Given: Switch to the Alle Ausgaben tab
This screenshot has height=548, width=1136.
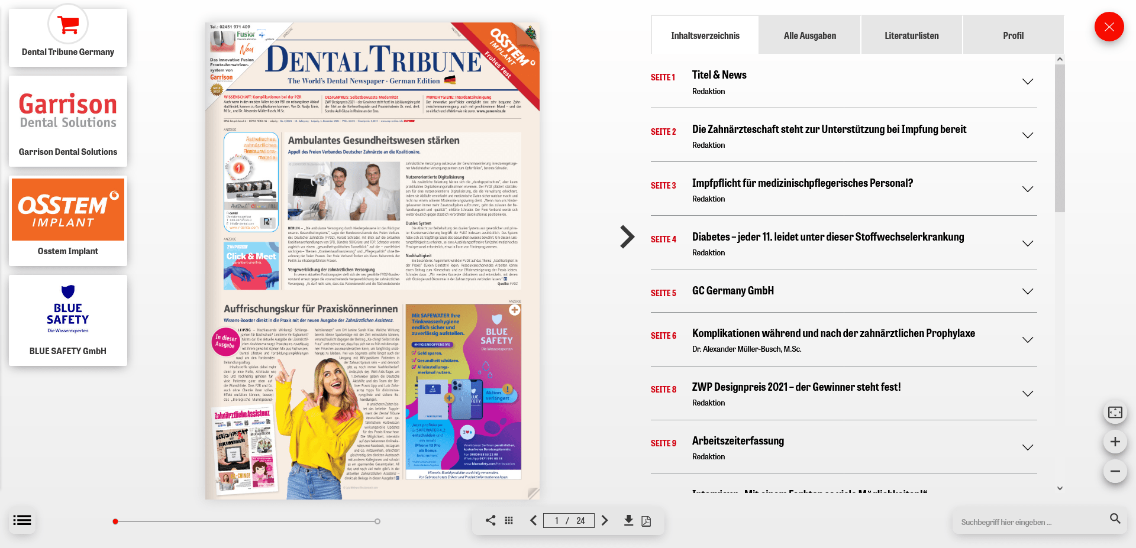Looking at the screenshot, I should point(809,35).
